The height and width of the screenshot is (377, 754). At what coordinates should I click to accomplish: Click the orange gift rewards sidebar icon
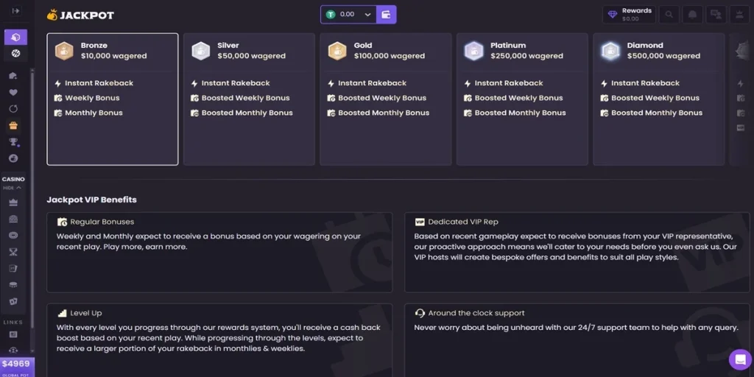13,126
